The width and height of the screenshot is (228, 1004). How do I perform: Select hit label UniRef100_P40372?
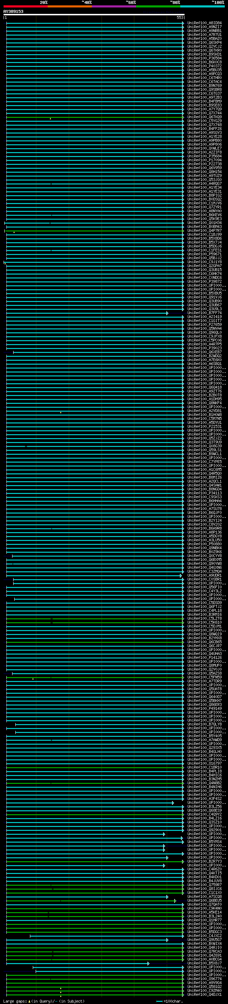tap(204, 66)
